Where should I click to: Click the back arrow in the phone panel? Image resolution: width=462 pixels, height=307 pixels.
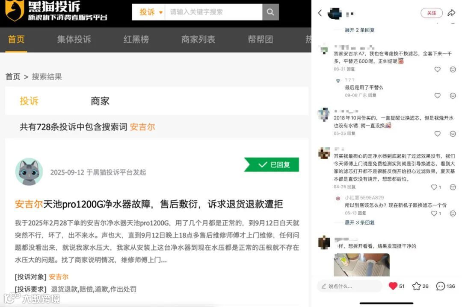tap(320, 13)
